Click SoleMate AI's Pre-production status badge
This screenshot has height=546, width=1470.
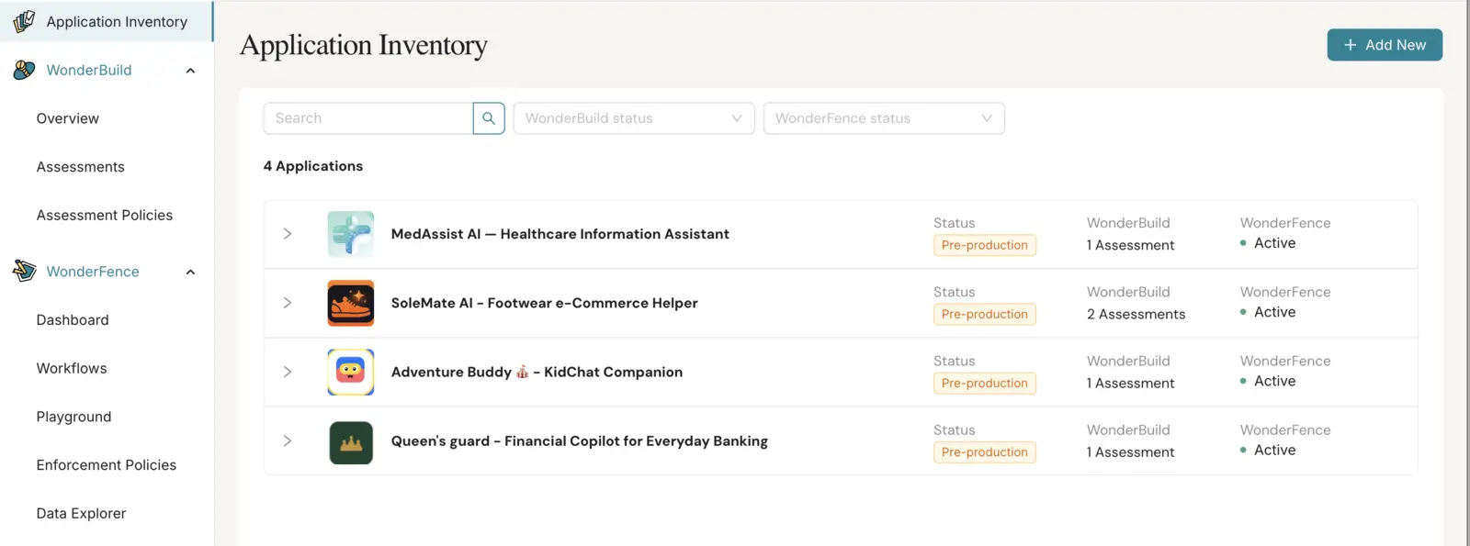(985, 314)
